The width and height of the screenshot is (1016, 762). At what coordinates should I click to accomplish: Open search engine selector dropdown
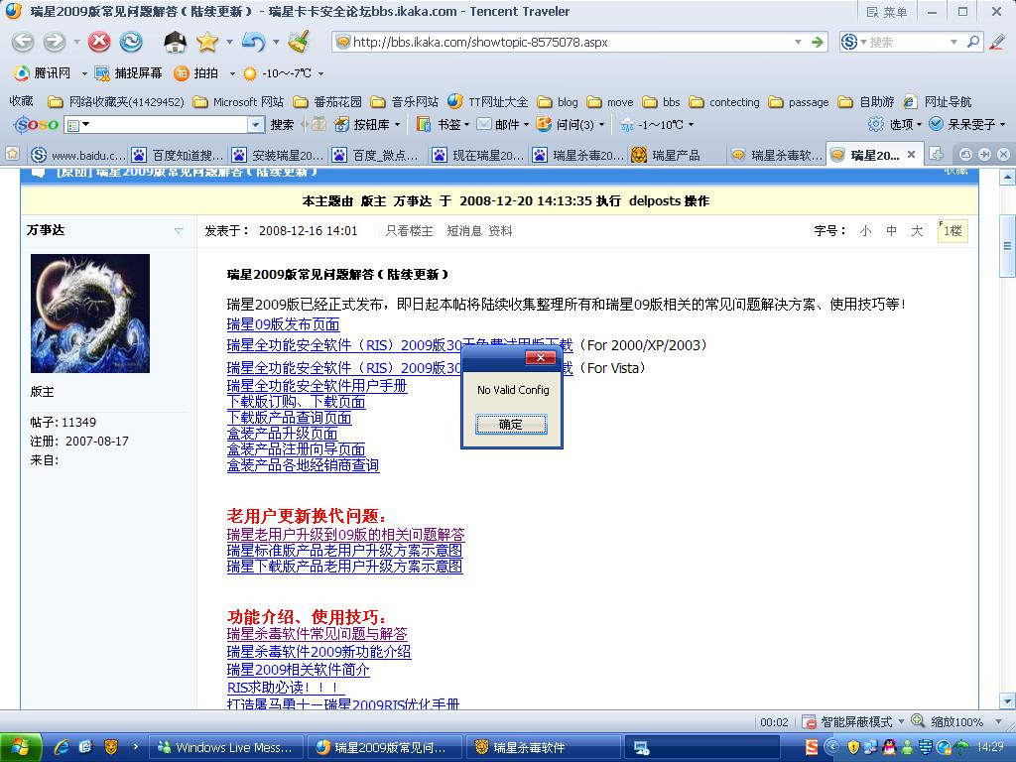[862, 42]
